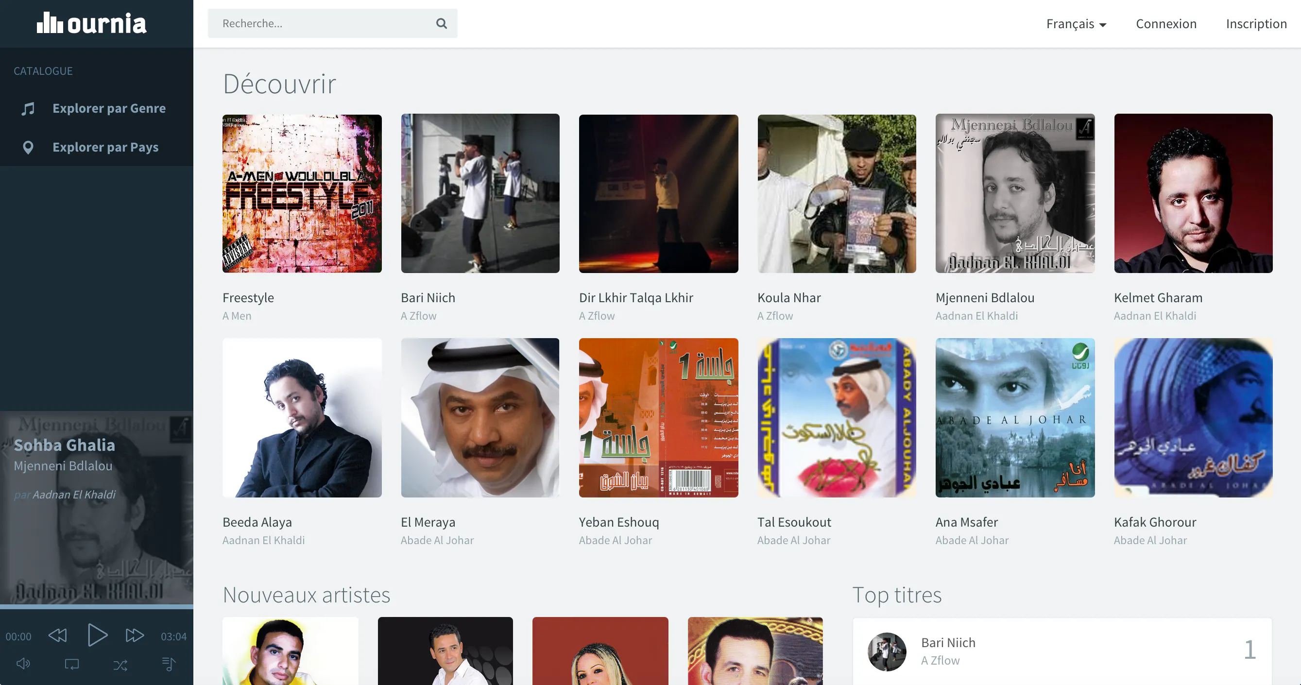The width and height of the screenshot is (1301, 685).
Task: Open artist A Zflow under Koula Nhar
Action: pyautogui.click(x=775, y=316)
